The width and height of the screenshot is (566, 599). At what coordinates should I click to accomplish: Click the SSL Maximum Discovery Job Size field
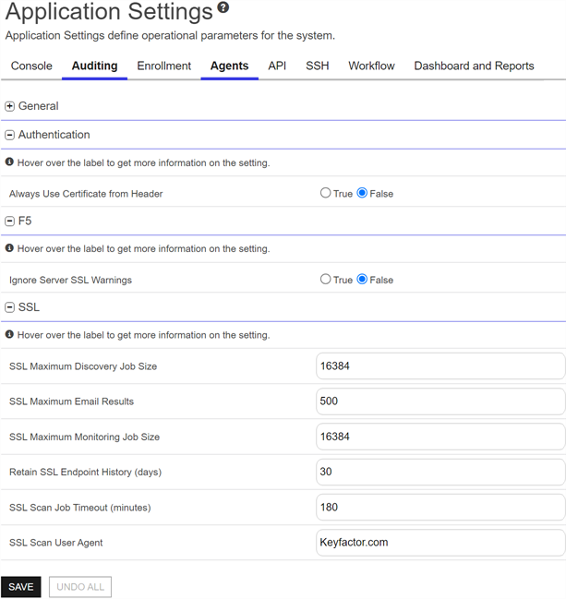[x=440, y=366]
